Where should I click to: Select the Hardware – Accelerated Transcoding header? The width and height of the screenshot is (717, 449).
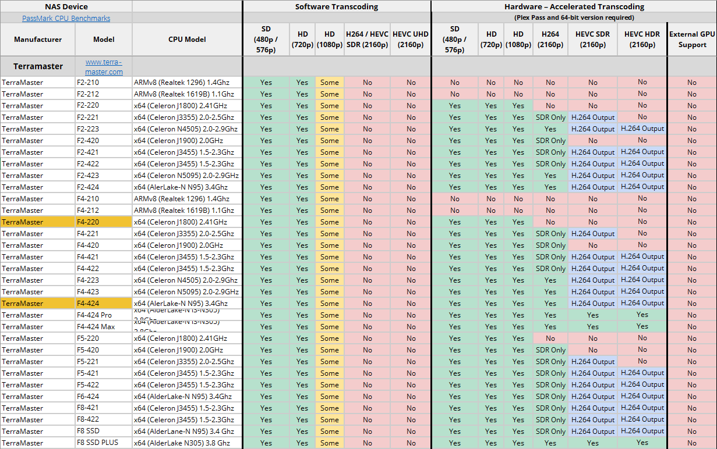(574, 6)
